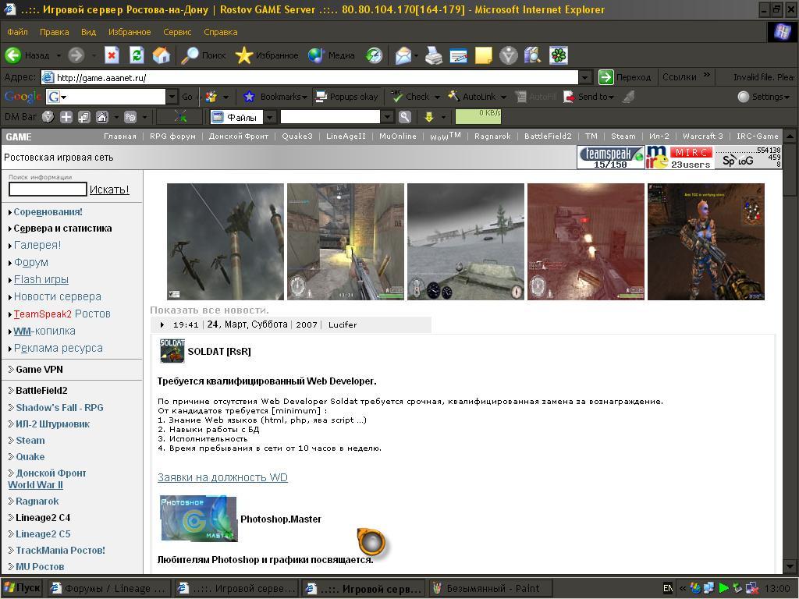Click the DM Bar home icon
The height and width of the screenshot is (599, 799).
click(x=102, y=117)
